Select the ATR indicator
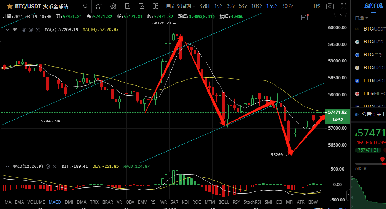The height and width of the screenshot is (209, 386). pyautogui.click(x=300, y=202)
